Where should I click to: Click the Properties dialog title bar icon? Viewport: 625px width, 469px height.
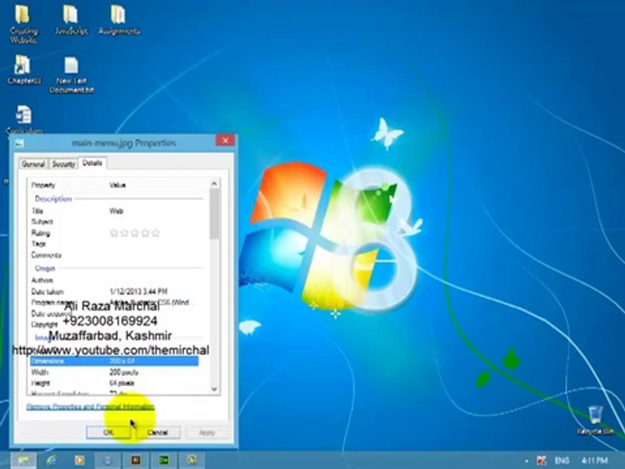click(20, 143)
